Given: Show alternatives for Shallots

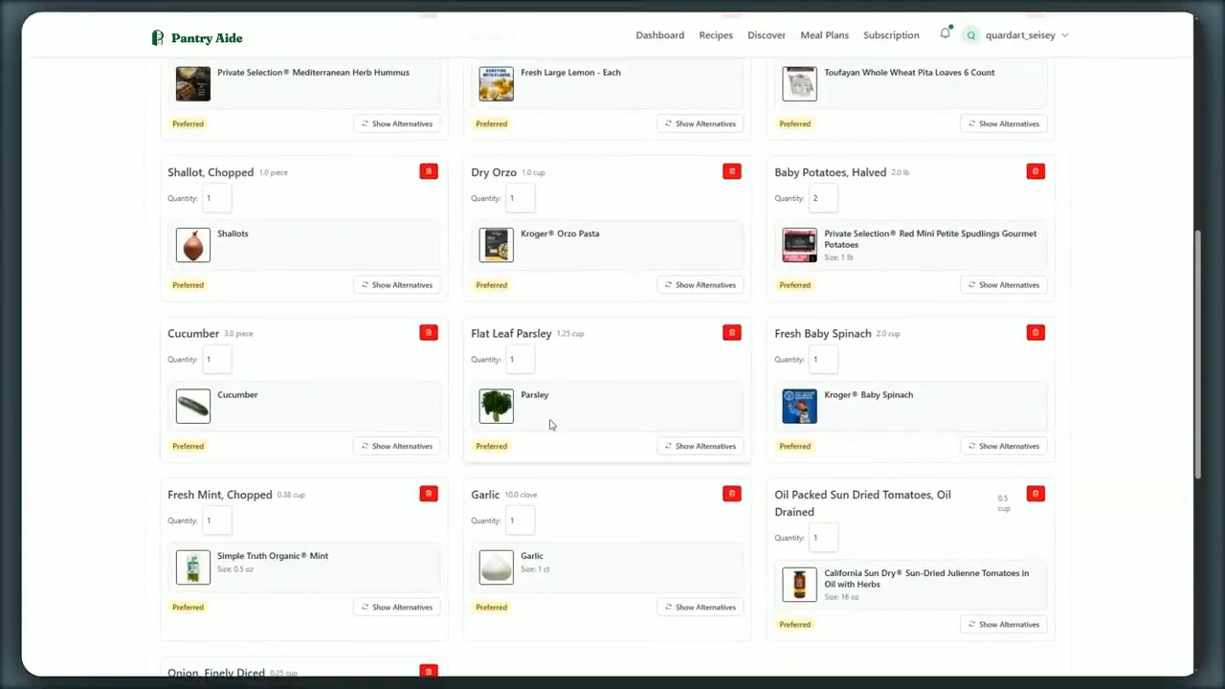Looking at the screenshot, I should [x=397, y=285].
